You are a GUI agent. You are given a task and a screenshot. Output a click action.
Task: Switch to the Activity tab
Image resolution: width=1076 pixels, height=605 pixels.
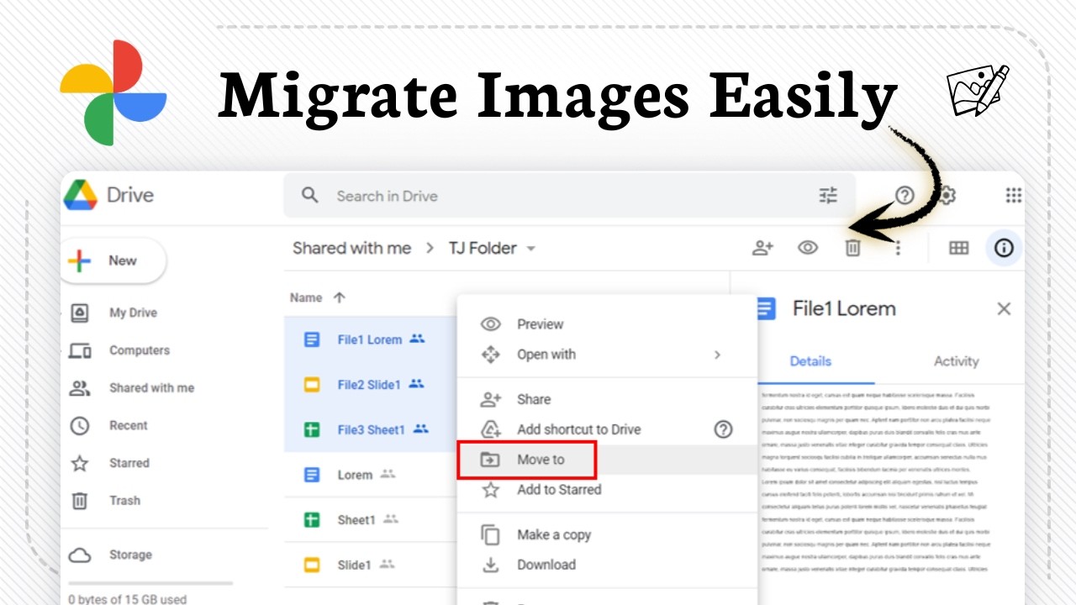pos(956,361)
